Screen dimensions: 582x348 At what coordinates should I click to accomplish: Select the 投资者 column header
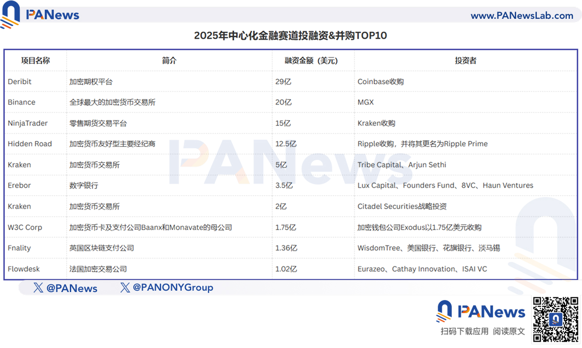pos(465,60)
